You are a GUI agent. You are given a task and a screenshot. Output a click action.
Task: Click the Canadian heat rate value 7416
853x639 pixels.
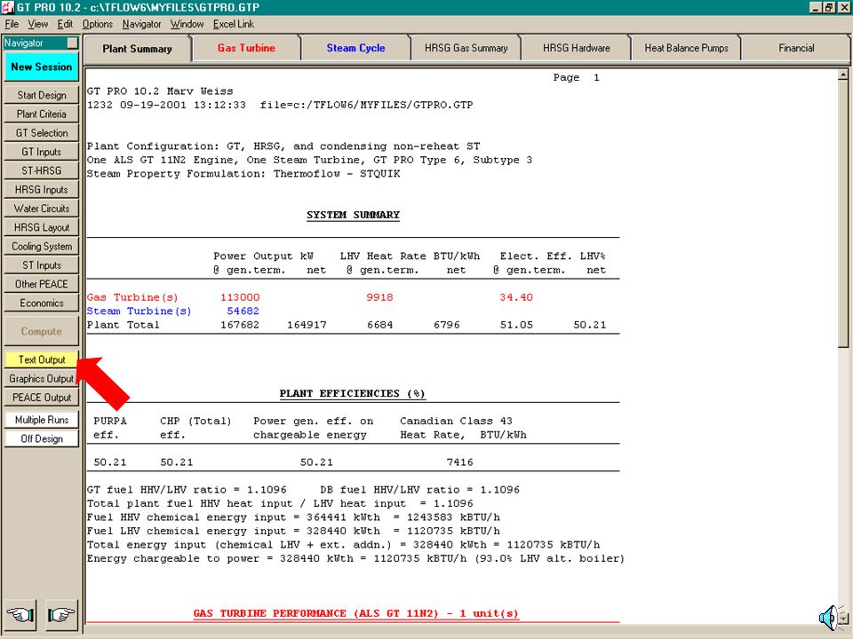459,462
